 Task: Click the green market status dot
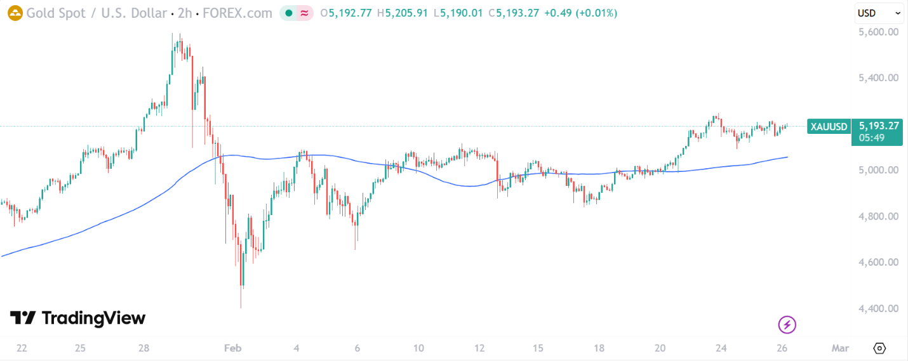click(x=289, y=13)
